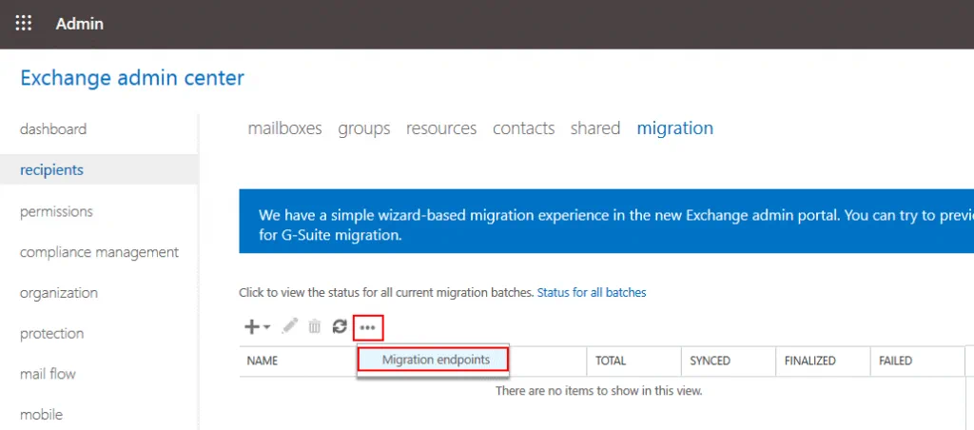974x430 pixels.
Task: Sort by the FAILED column header
Action: tap(895, 362)
